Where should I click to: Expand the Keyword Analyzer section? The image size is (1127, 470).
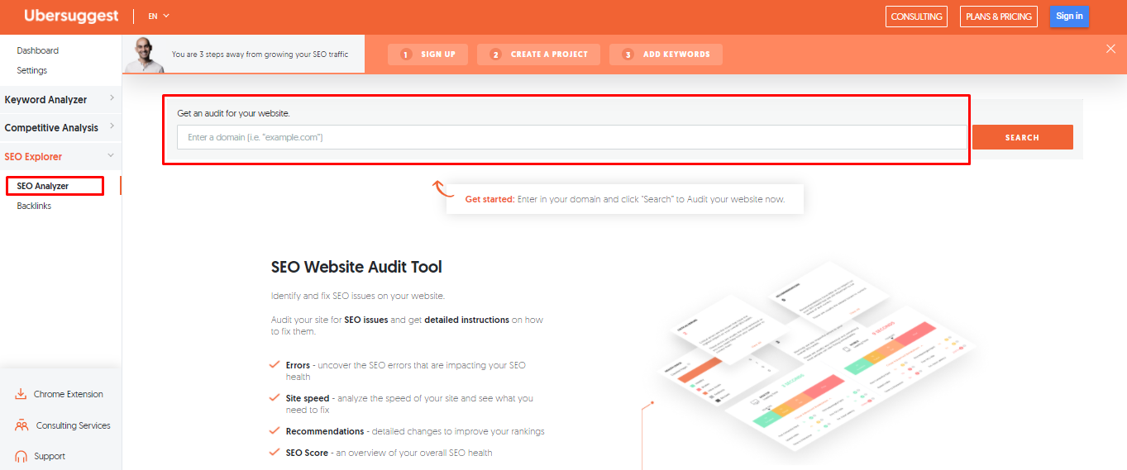point(60,99)
